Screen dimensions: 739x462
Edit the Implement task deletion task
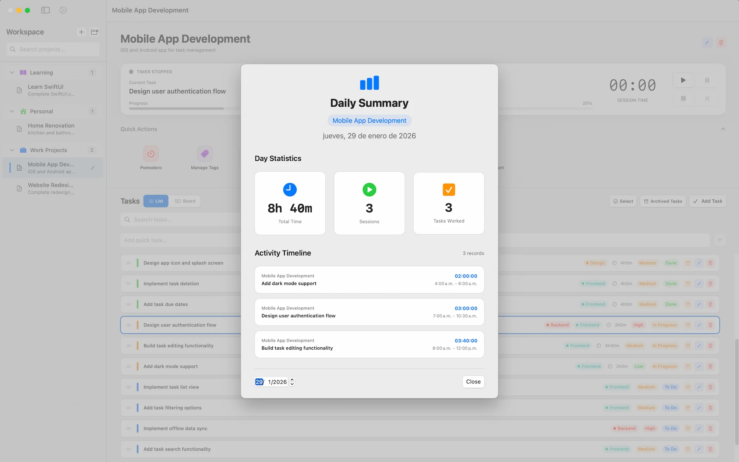pyautogui.click(x=699, y=283)
